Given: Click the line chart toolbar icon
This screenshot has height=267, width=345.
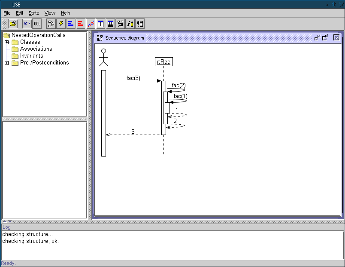Looking at the screenshot, I should 91,24.
